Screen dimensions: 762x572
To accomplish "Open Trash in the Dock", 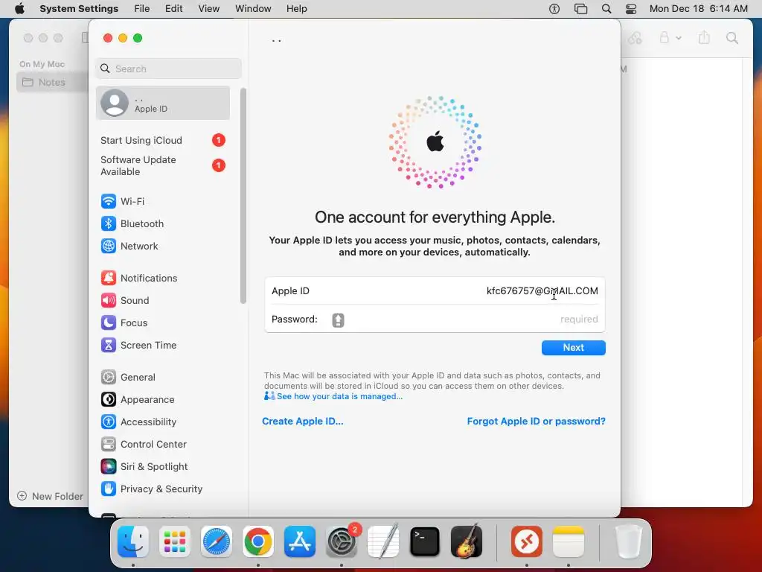I will point(628,541).
